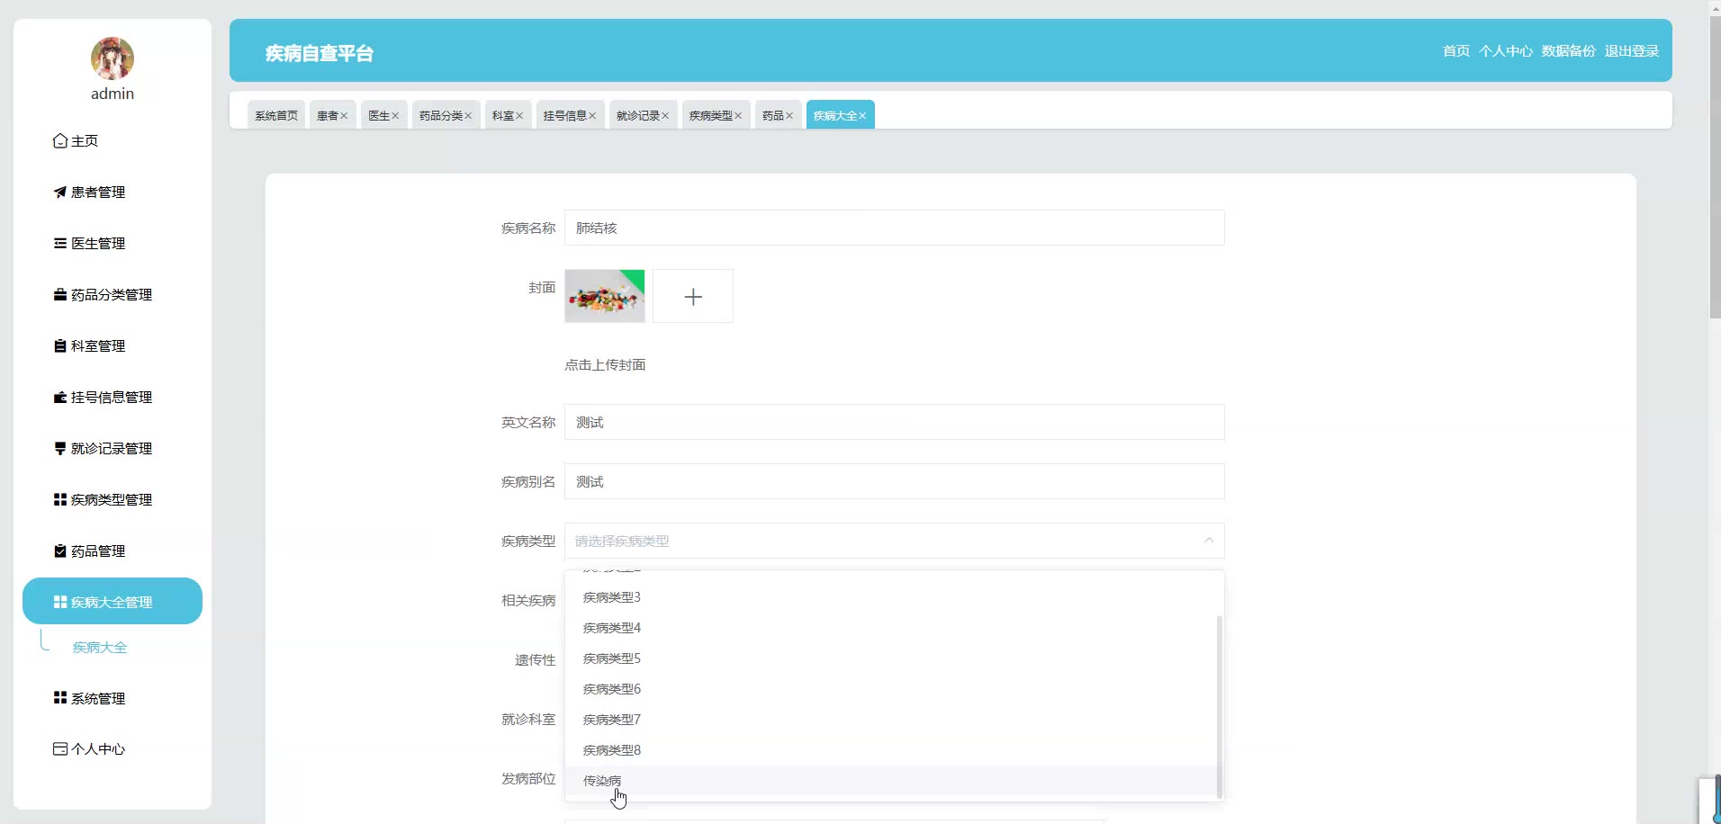Click the plus icon to upload a cover
The width and height of the screenshot is (1721, 824).
point(693,297)
